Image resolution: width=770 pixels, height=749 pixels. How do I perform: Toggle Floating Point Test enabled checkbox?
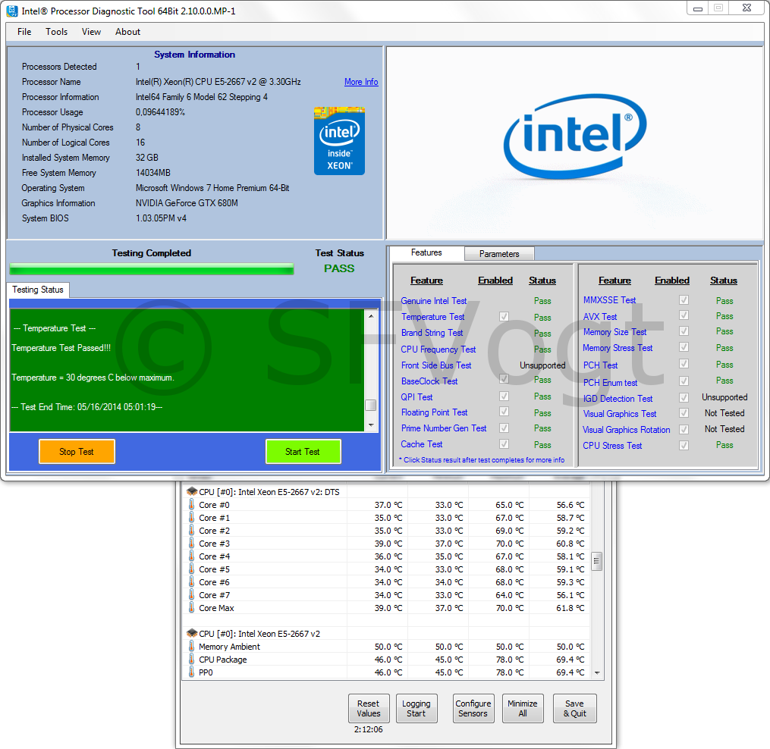click(x=504, y=412)
